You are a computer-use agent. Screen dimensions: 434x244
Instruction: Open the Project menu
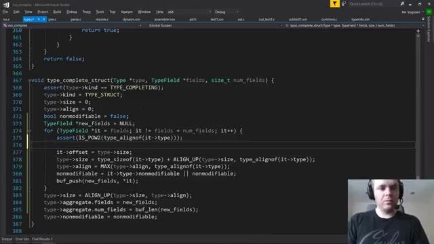pyautogui.click(x=42, y=12)
